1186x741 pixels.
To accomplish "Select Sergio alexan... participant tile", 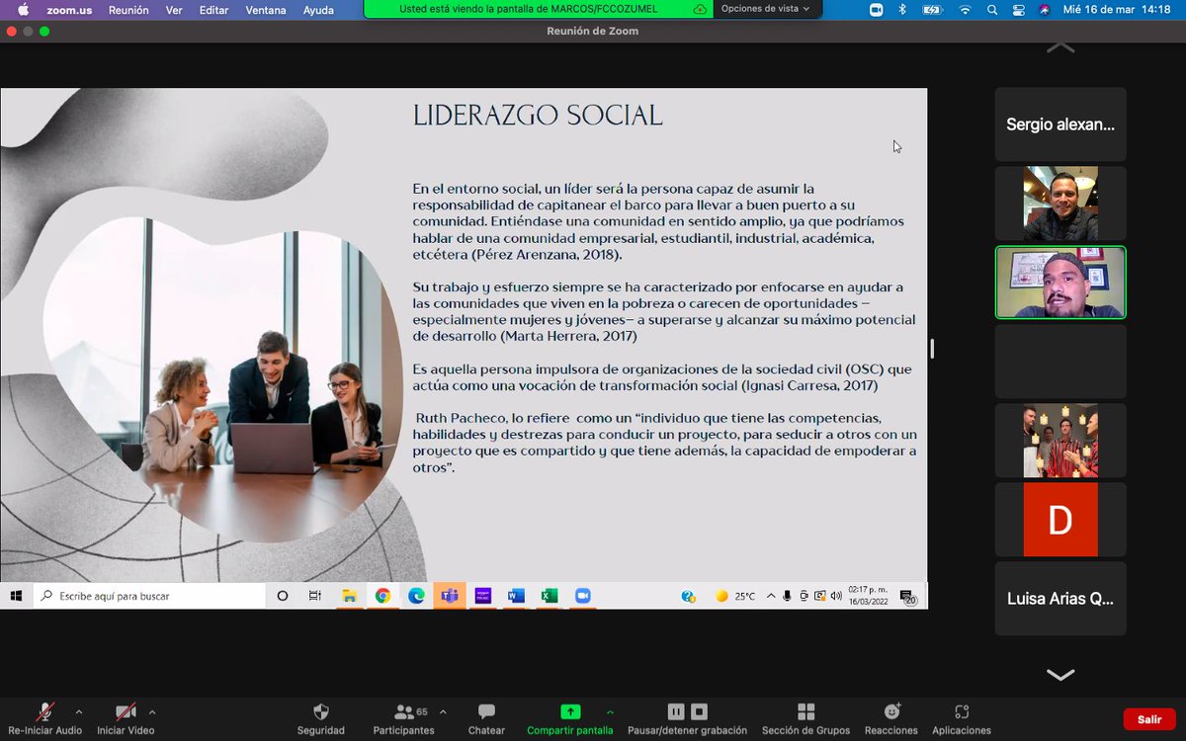I will [x=1060, y=124].
